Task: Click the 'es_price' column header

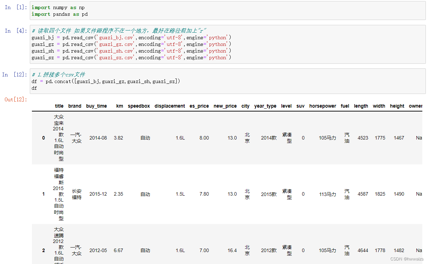Action: coord(199,106)
